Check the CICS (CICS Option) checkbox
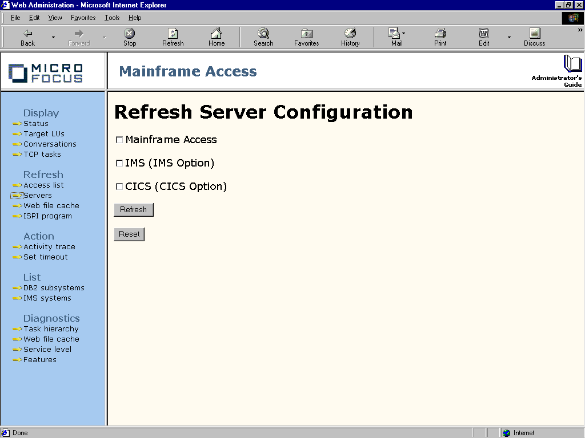Image resolution: width=585 pixels, height=438 pixels. tap(119, 186)
